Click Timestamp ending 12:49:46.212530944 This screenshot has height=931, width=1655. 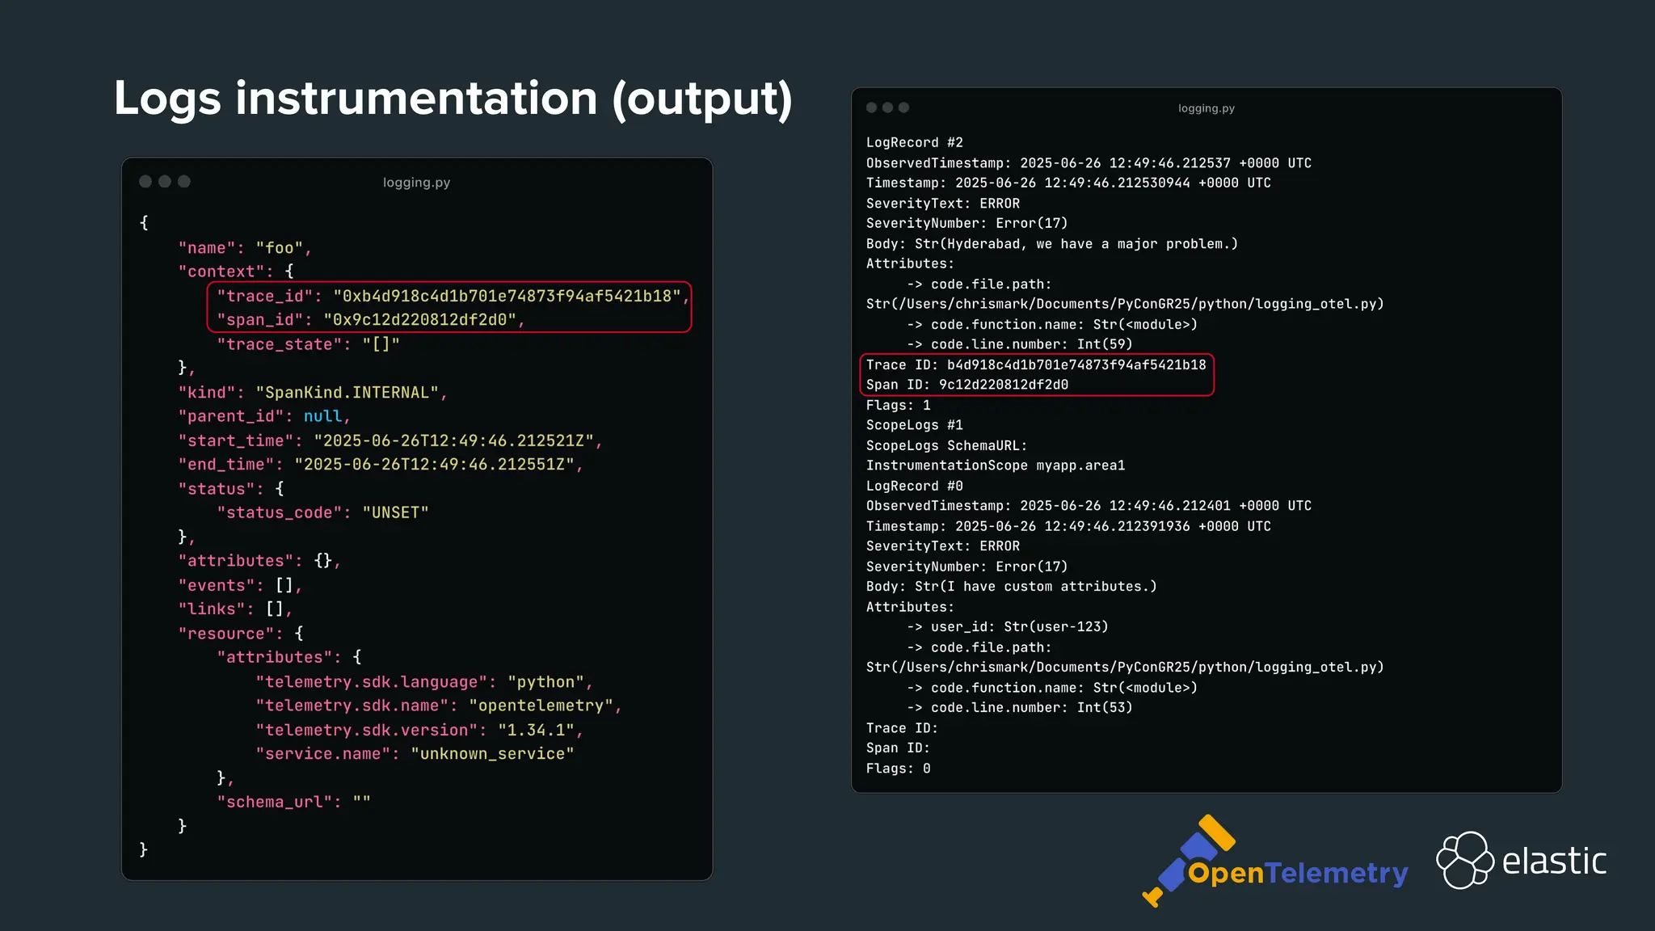coord(1068,183)
